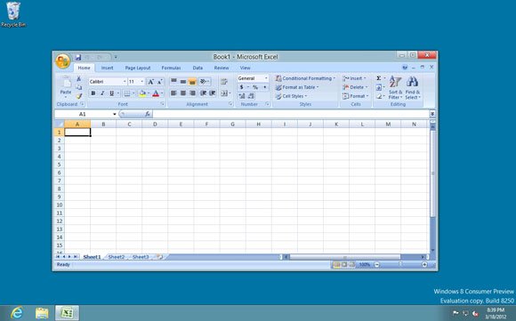Viewport: 516px width, 321px height.
Task: Open the Font dialog launcher
Action: click(162, 104)
